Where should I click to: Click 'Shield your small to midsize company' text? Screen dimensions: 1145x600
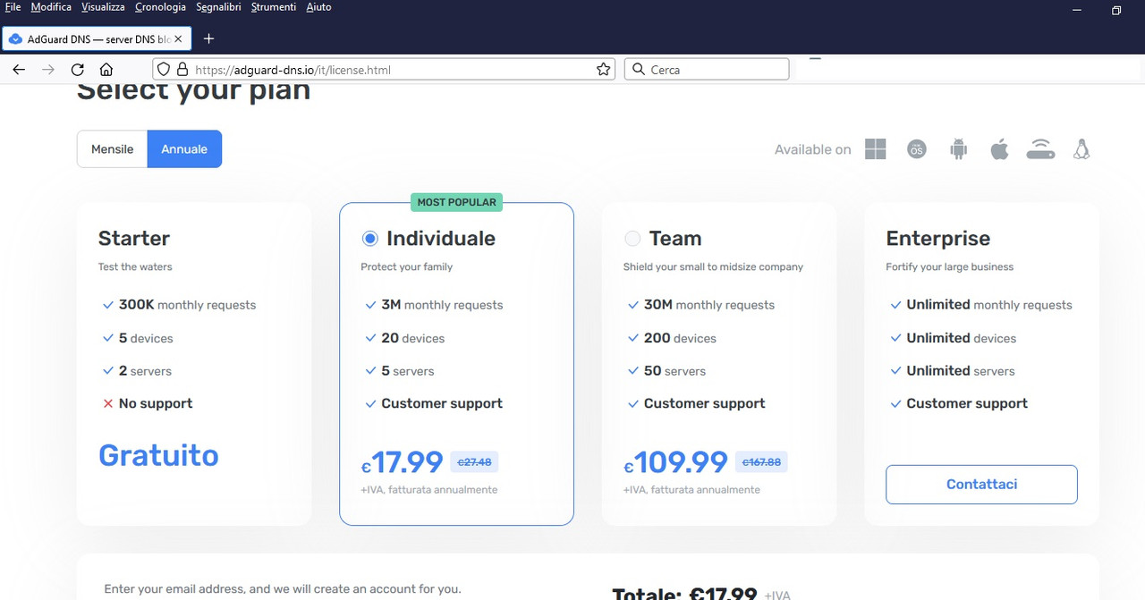tap(713, 266)
